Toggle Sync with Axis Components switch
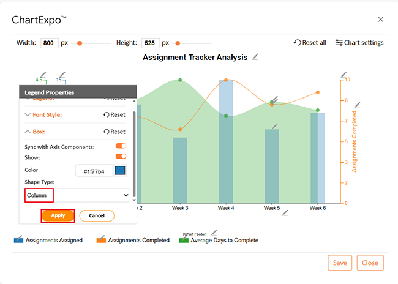 [x=121, y=146]
